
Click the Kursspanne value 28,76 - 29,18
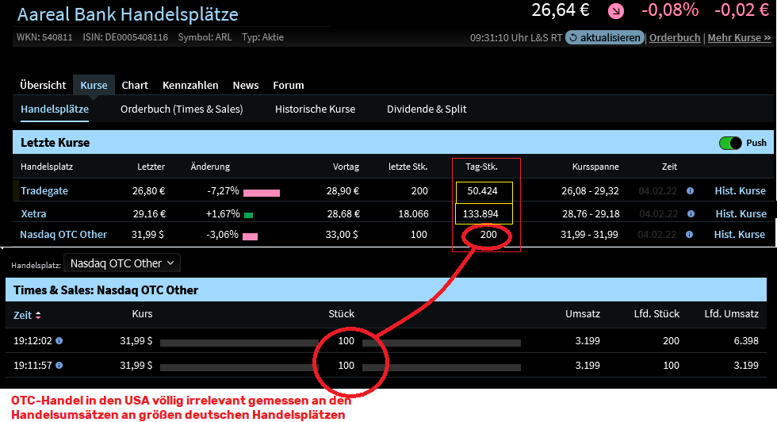[591, 213]
